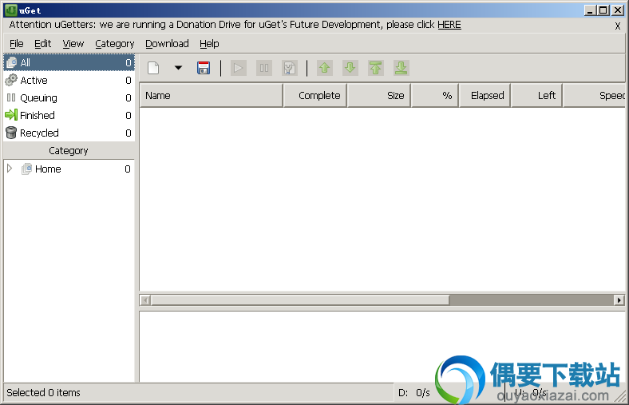The height and width of the screenshot is (405, 629).
Task: Click the Size column header
Action: click(x=379, y=96)
